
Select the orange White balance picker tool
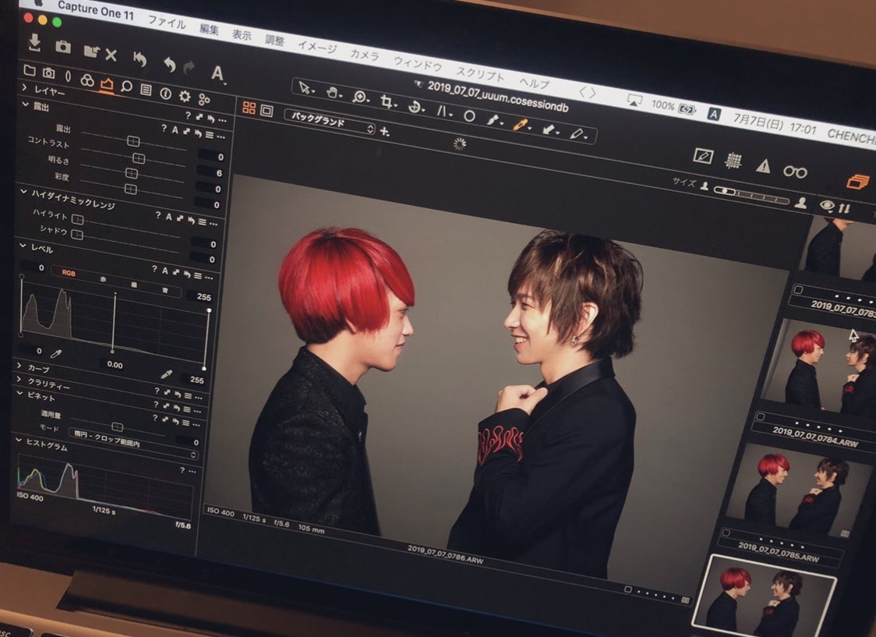click(x=520, y=125)
